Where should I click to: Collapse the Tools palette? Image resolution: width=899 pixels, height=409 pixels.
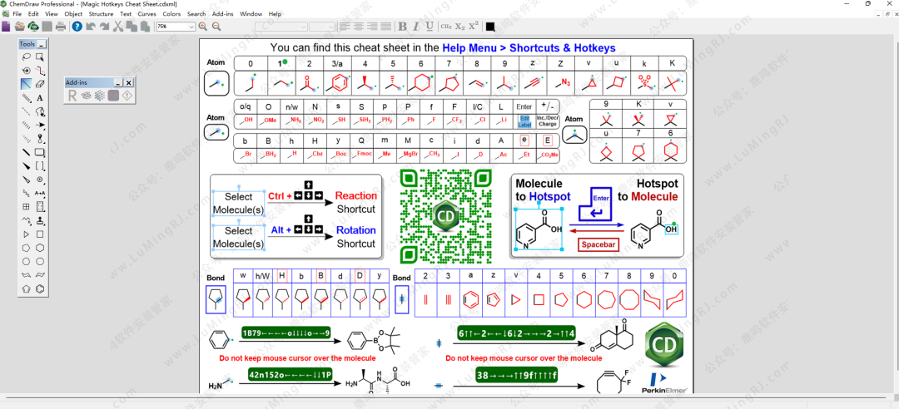pos(42,44)
